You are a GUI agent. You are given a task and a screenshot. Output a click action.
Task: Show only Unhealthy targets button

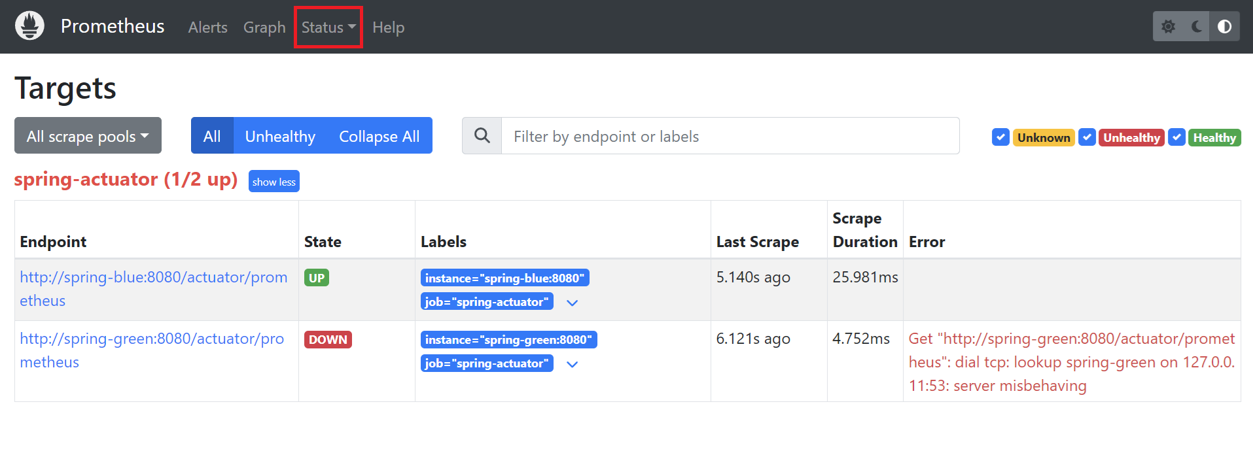coord(280,136)
